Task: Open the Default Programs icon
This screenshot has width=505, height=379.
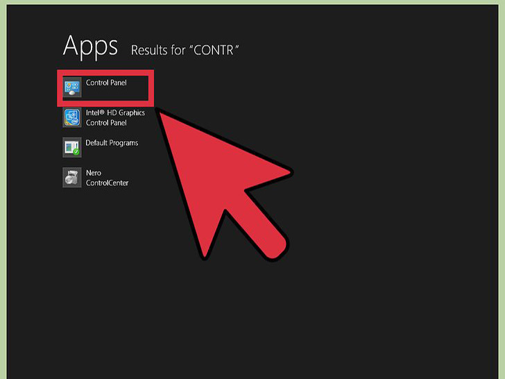Action: tap(72, 148)
